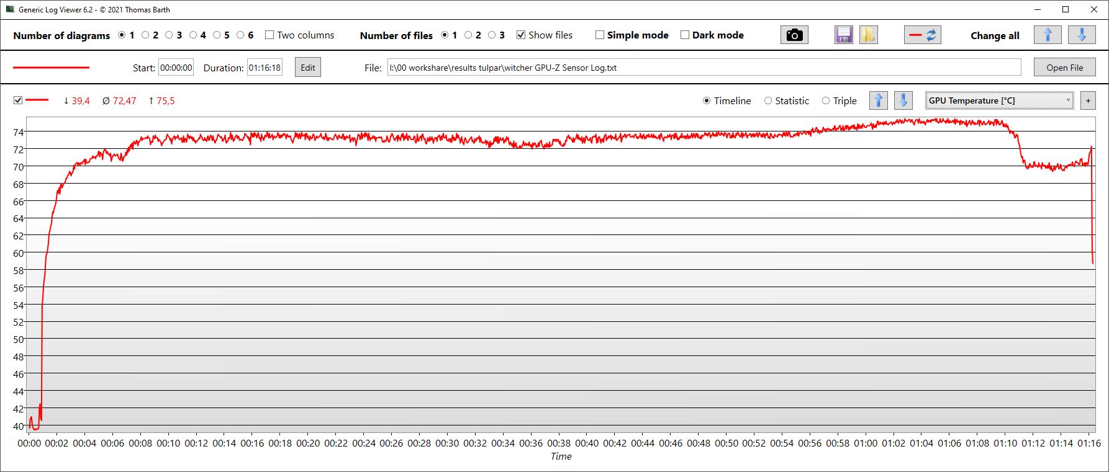This screenshot has width=1109, height=472.
Task: Click the Edit button next to Duration
Action: tap(308, 68)
